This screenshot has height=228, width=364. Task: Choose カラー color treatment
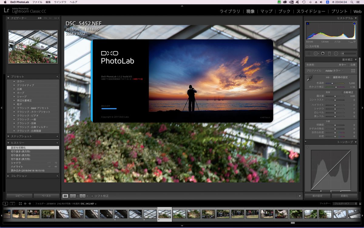tap(342, 65)
